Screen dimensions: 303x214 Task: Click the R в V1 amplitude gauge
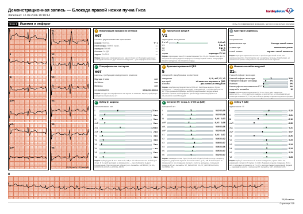coord(188,43)
